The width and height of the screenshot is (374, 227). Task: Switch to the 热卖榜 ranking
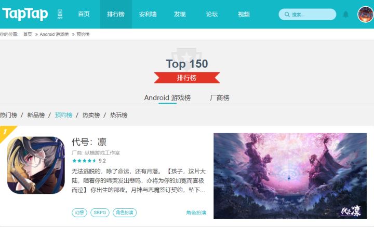91,115
